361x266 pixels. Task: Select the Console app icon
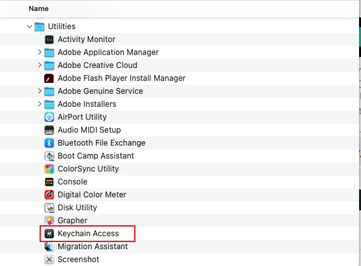pos(49,182)
